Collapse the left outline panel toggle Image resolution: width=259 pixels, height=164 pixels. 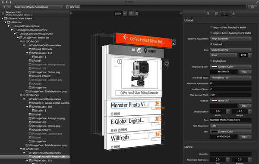[x=71, y=13]
